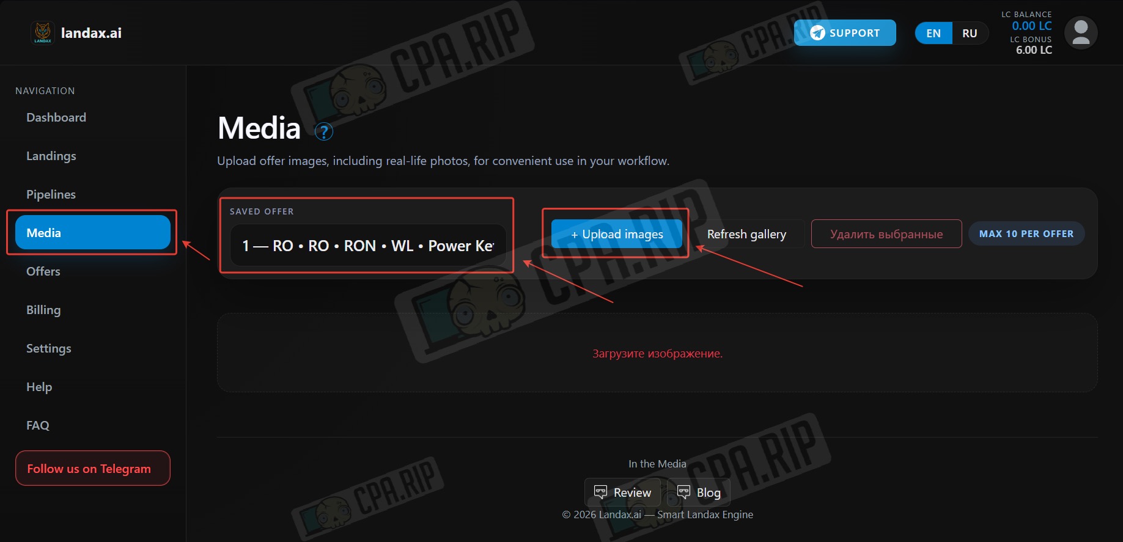The height and width of the screenshot is (542, 1123).
Task: Click the Blog chat icon in footer
Action: pyautogui.click(x=684, y=493)
